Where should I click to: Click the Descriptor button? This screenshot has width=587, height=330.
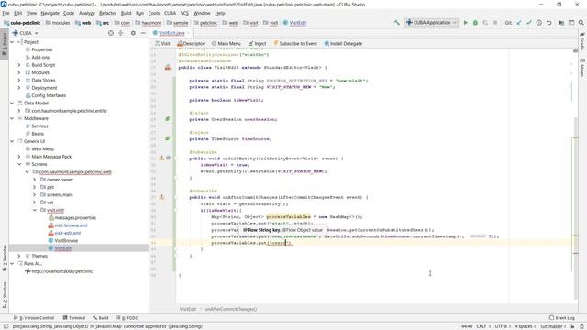tap(191, 44)
